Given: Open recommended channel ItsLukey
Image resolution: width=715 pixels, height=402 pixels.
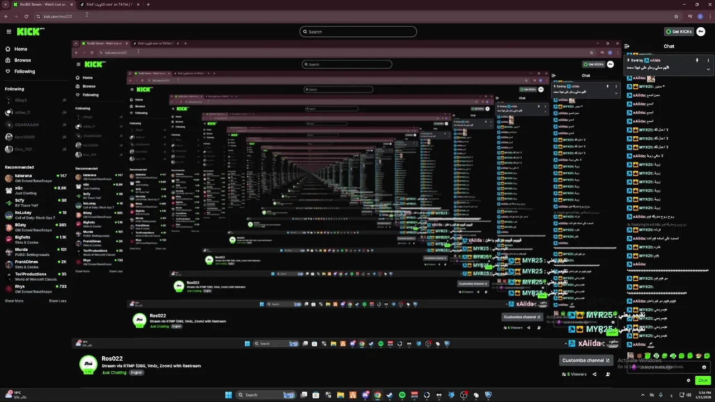Looking at the screenshot, I should point(36,215).
